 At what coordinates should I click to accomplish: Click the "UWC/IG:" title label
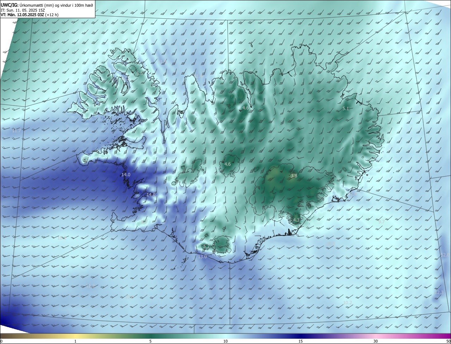pos(10,5)
